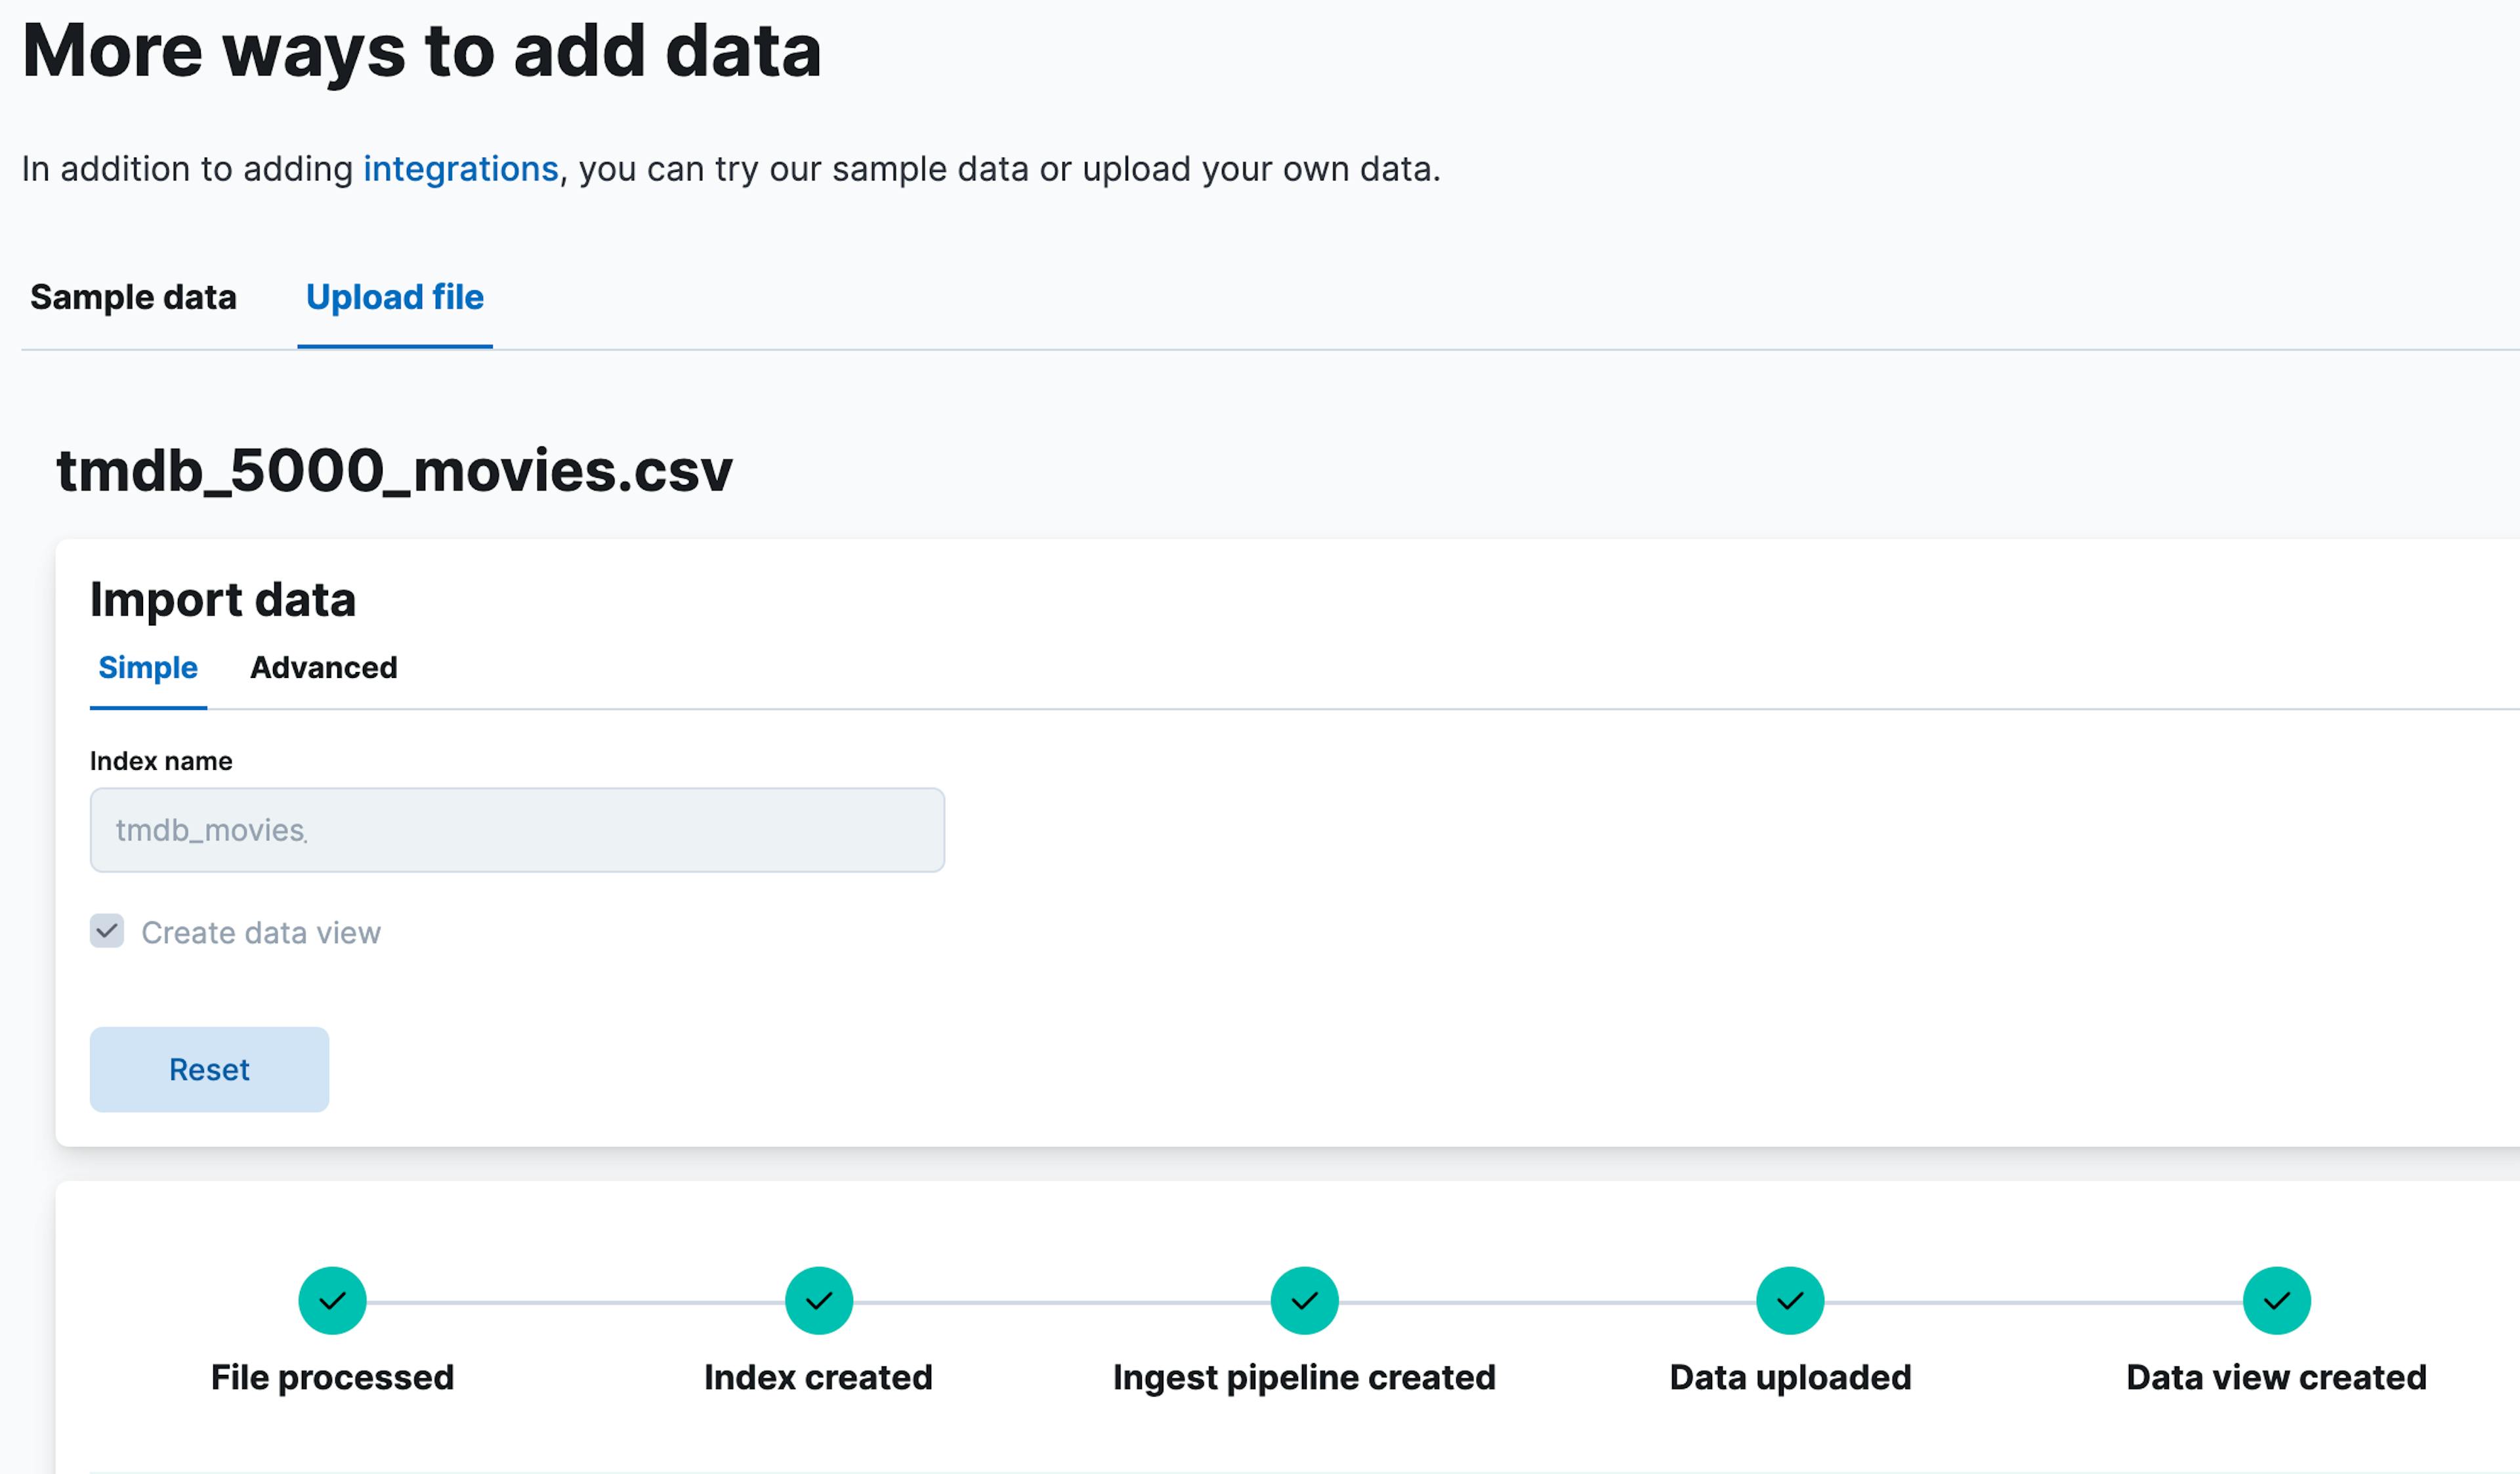
Task: Open the Simple import tab
Action: point(148,667)
